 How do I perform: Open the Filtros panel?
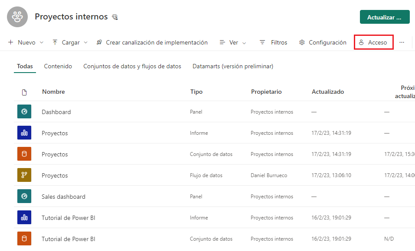coord(274,42)
